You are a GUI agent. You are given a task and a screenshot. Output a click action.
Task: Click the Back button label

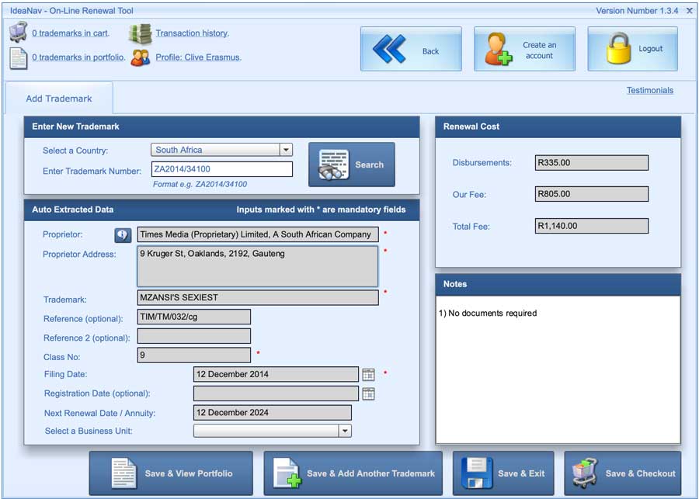(x=430, y=51)
